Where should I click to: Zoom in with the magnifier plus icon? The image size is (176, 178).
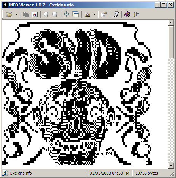pos(46,14)
